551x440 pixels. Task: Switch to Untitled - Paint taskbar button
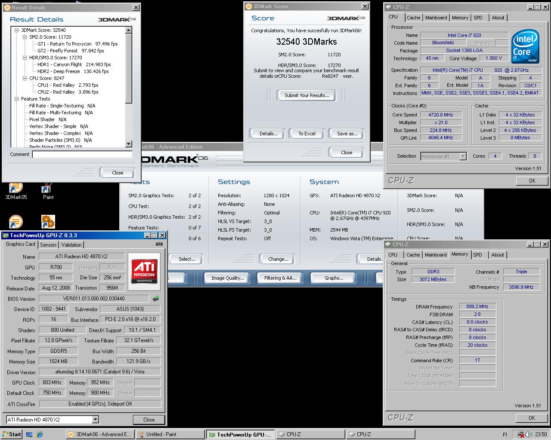169,434
